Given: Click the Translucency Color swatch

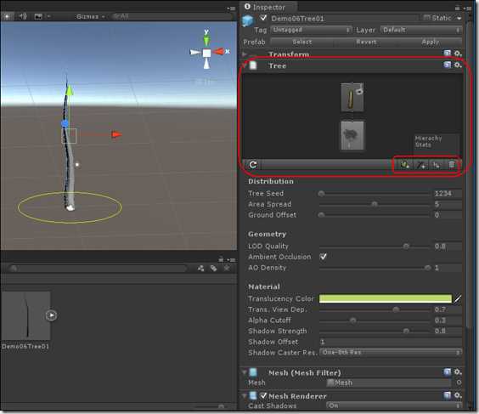Looking at the screenshot, I should [x=386, y=298].
